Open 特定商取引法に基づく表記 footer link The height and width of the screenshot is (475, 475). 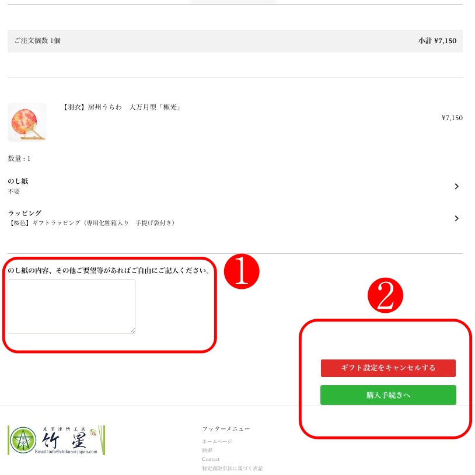click(x=232, y=469)
